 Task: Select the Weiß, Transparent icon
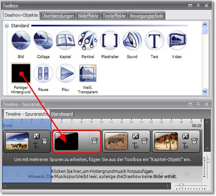coord(88,73)
